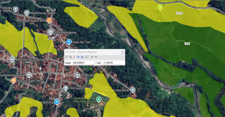Click the green point feature on map
The image size is (225, 117).
(x=91, y=69)
